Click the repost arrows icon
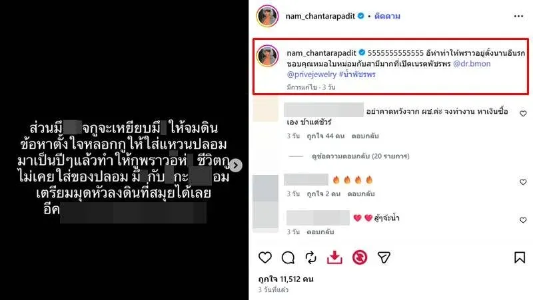533x300 pixels. (310, 257)
